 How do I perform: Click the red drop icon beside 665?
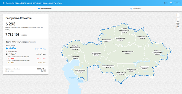coord(8,59)
